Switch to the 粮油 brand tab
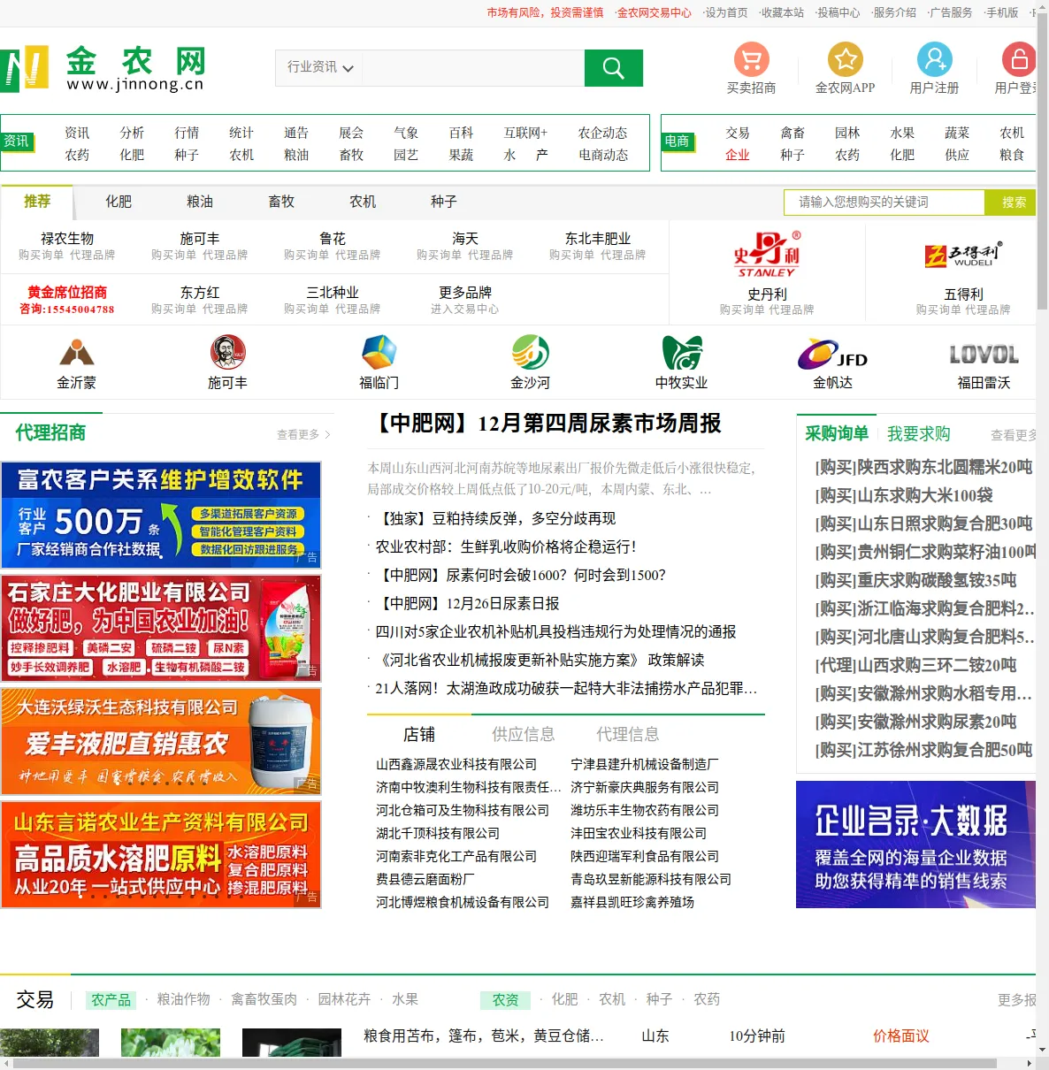This screenshot has height=1070, width=1049. point(200,202)
